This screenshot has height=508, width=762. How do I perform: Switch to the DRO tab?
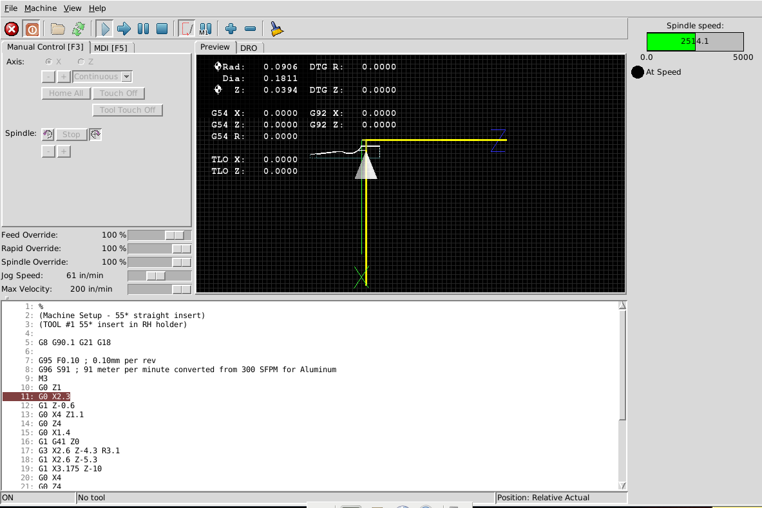click(x=249, y=48)
